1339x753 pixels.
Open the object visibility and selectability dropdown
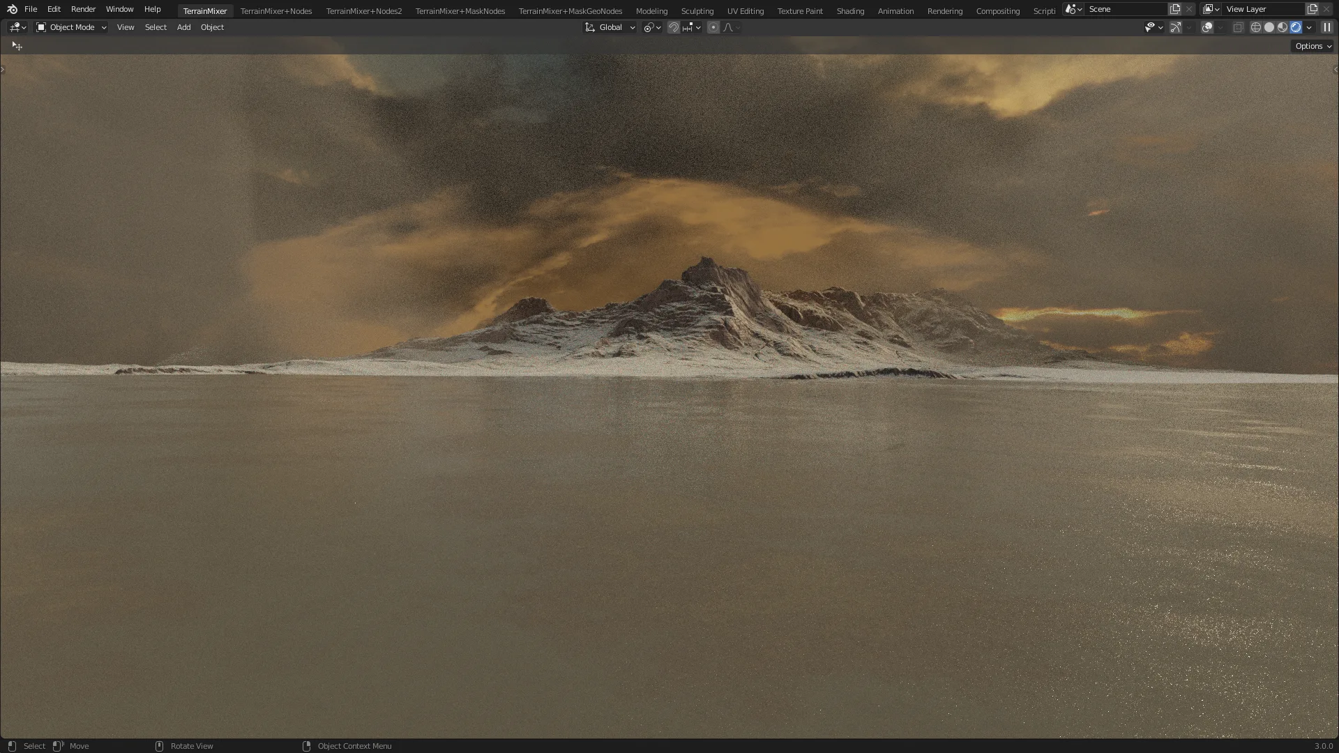pos(1154,27)
